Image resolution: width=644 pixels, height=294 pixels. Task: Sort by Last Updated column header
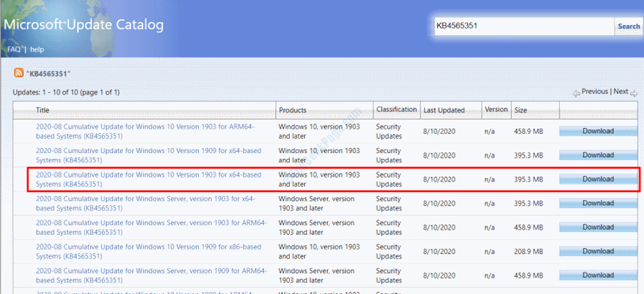point(444,110)
